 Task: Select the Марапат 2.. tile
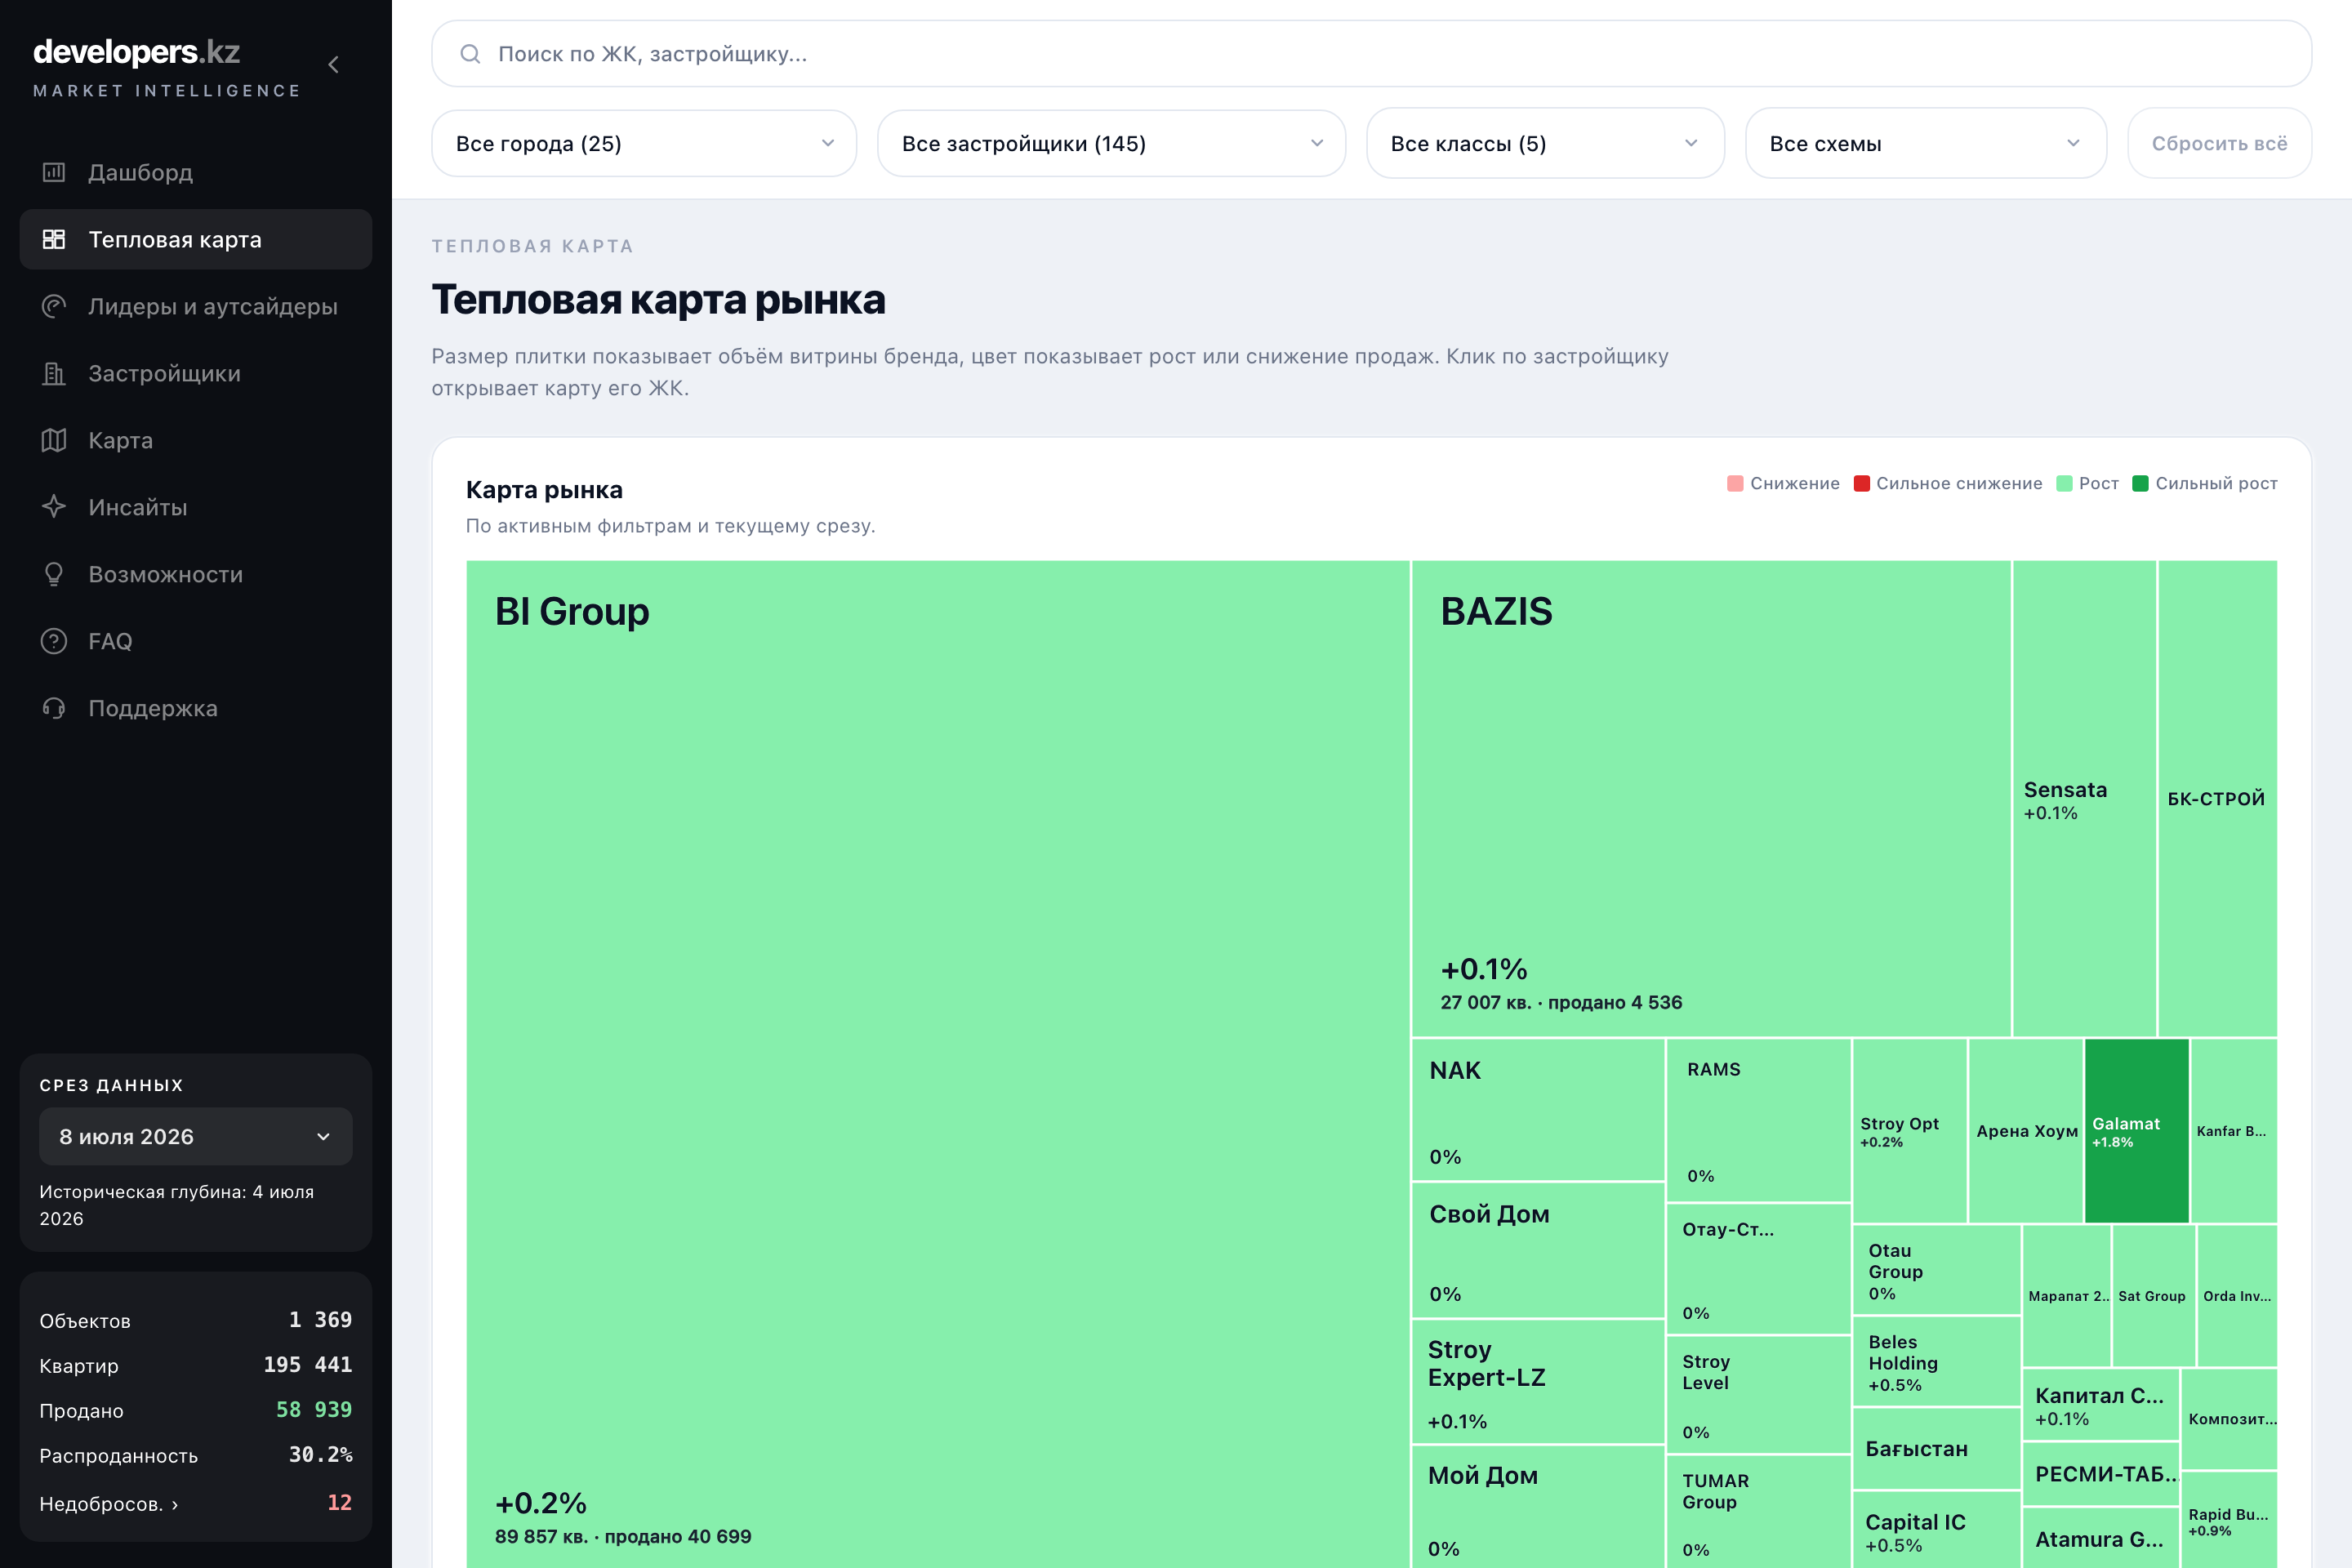pos(2067,1296)
